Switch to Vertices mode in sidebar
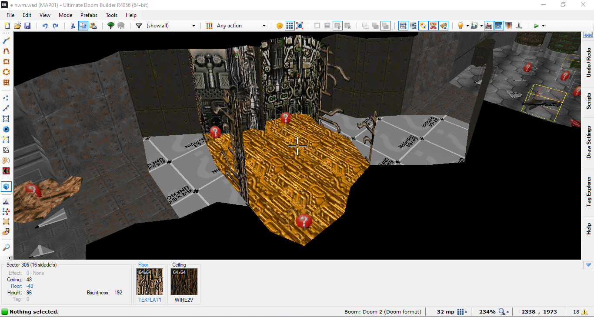The height and width of the screenshot is (317, 594). pyautogui.click(x=6, y=98)
